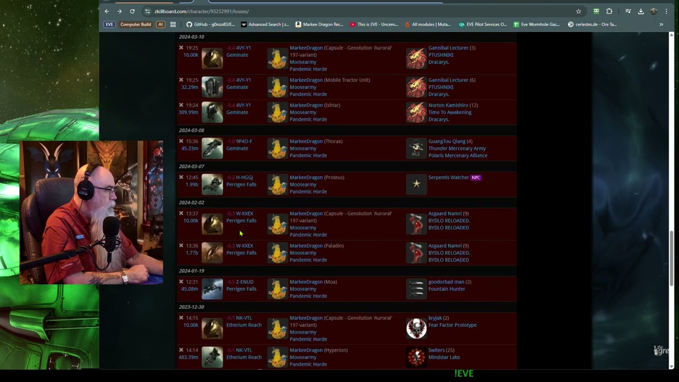Screen dimensions: 679x382
Task: Open the Chrome three-dot menu
Action: point(666,11)
